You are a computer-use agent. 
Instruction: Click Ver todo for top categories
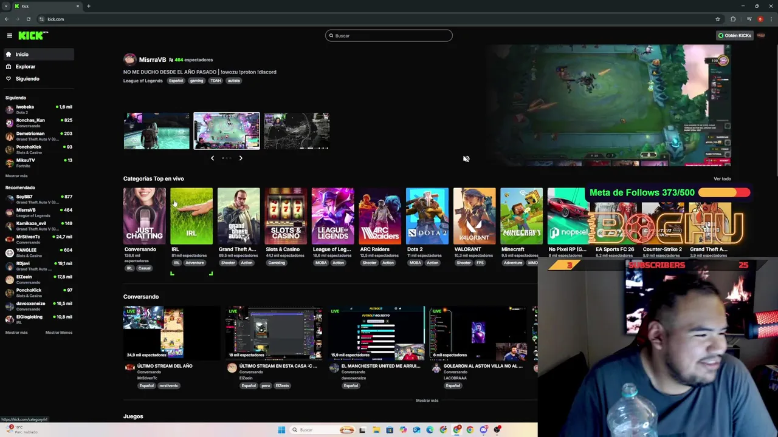pos(722,179)
